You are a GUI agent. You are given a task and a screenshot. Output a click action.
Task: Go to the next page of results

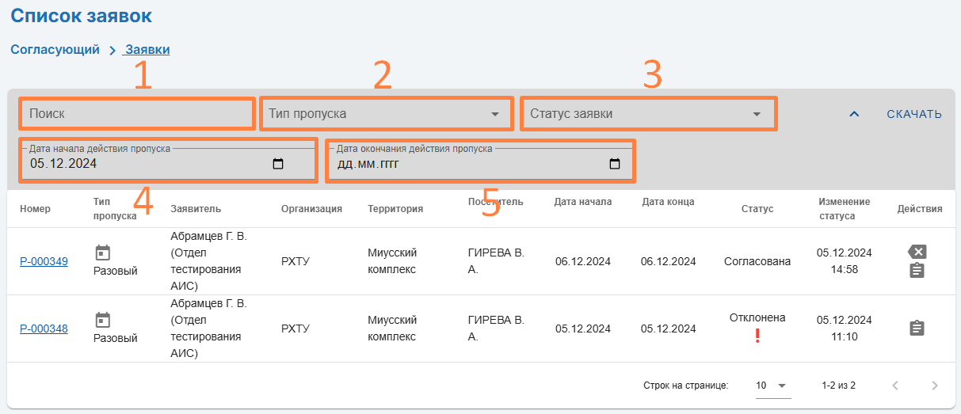pos(935,386)
